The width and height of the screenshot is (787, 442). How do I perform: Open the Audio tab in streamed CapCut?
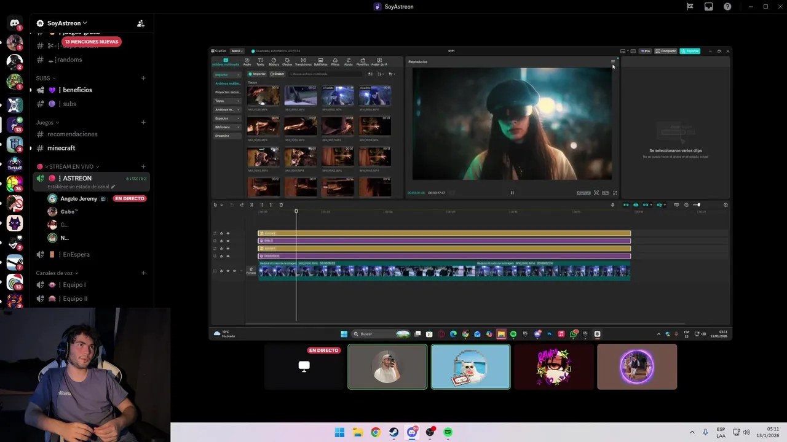pyautogui.click(x=247, y=61)
